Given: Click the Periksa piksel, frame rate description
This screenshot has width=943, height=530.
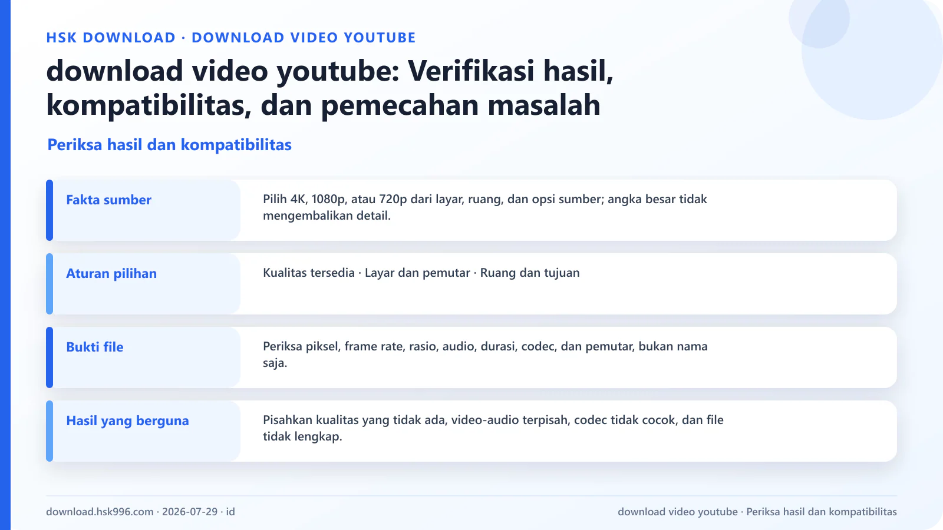Looking at the screenshot, I should pyautogui.click(x=485, y=355).
